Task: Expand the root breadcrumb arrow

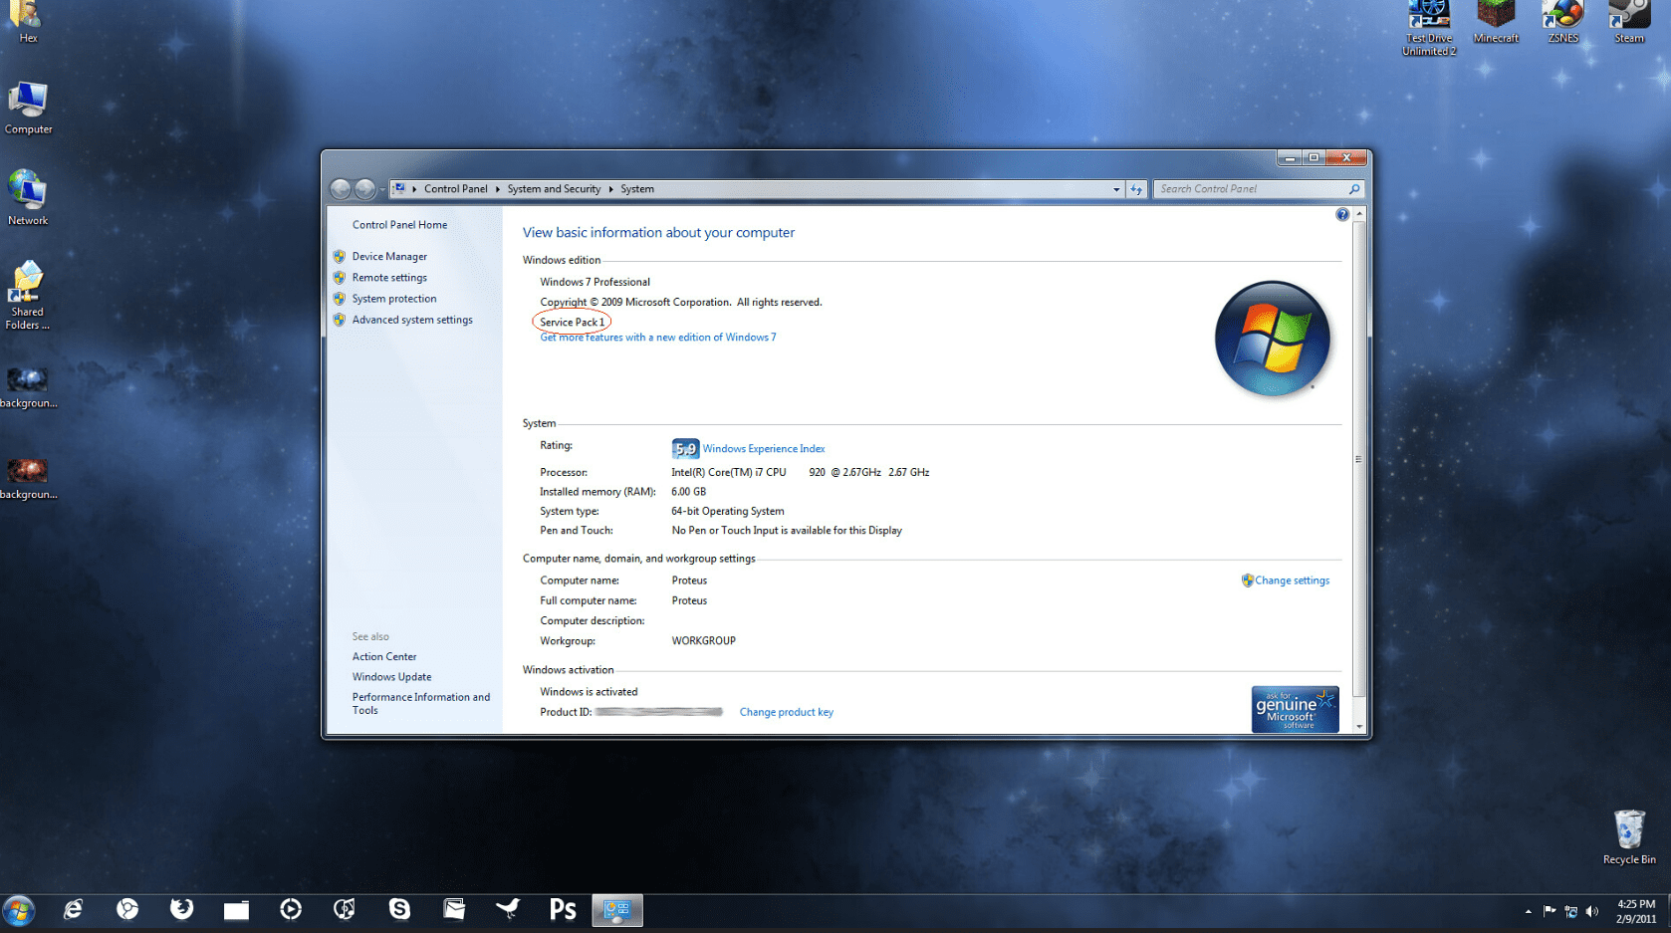Action: click(414, 189)
